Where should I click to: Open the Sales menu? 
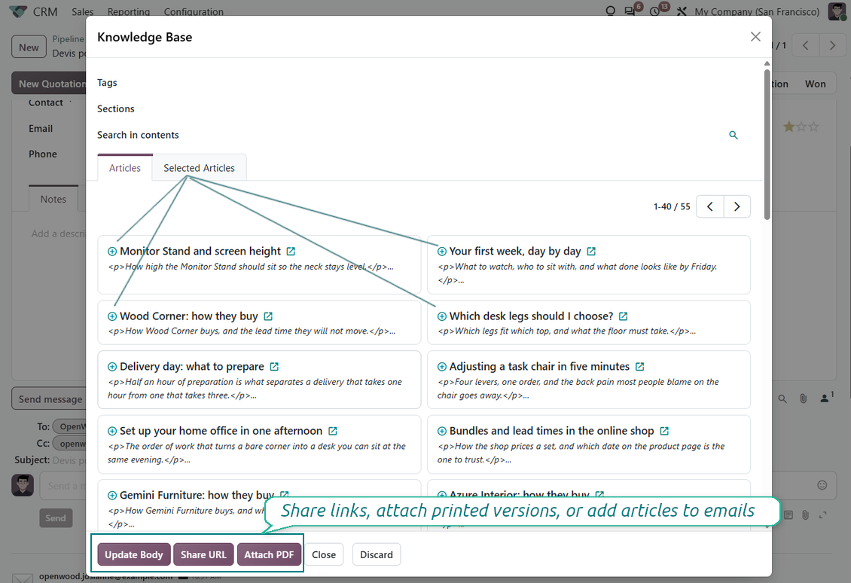(x=83, y=12)
